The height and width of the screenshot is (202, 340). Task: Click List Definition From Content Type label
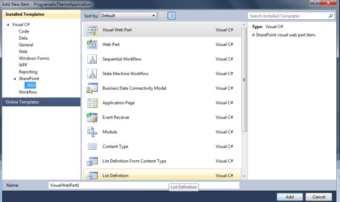pyautogui.click(x=134, y=161)
